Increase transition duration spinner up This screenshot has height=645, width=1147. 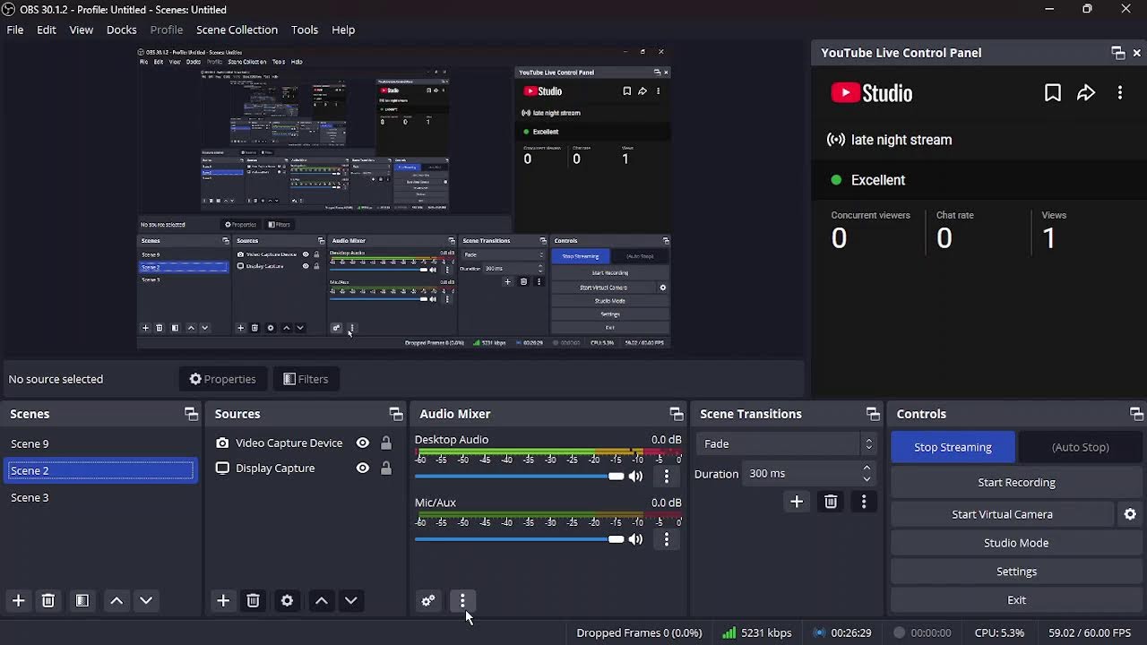click(867, 469)
